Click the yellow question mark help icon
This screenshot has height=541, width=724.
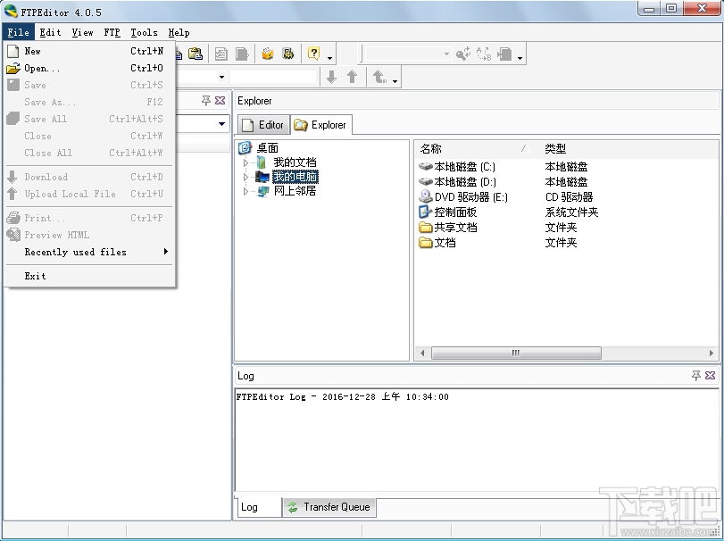[x=313, y=54]
